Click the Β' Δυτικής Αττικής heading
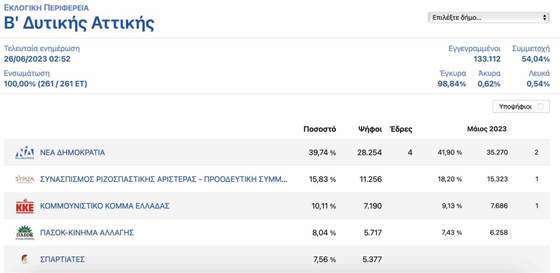Image resolution: width=560 pixels, height=273 pixels. click(x=79, y=23)
